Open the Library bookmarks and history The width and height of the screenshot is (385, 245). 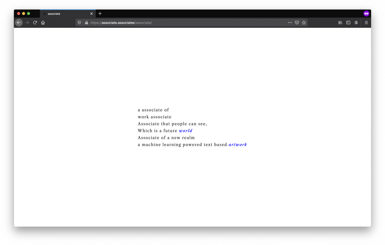(x=340, y=23)
